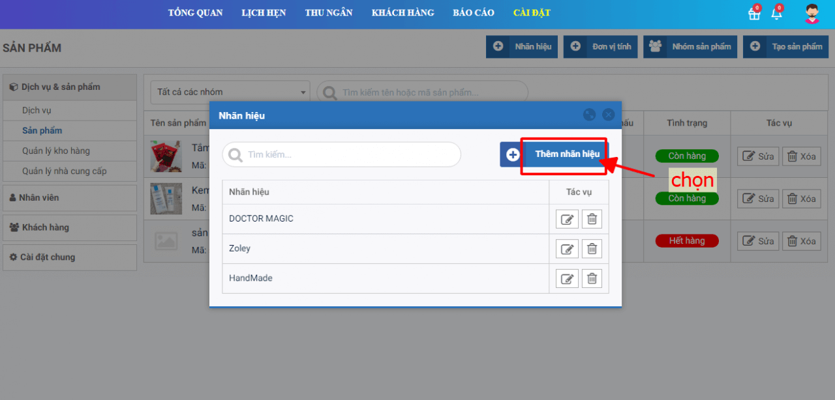835x400 pixels.
Task: Expand the 'Cài đặt chung' sidebar section
Action: [70, 257]
